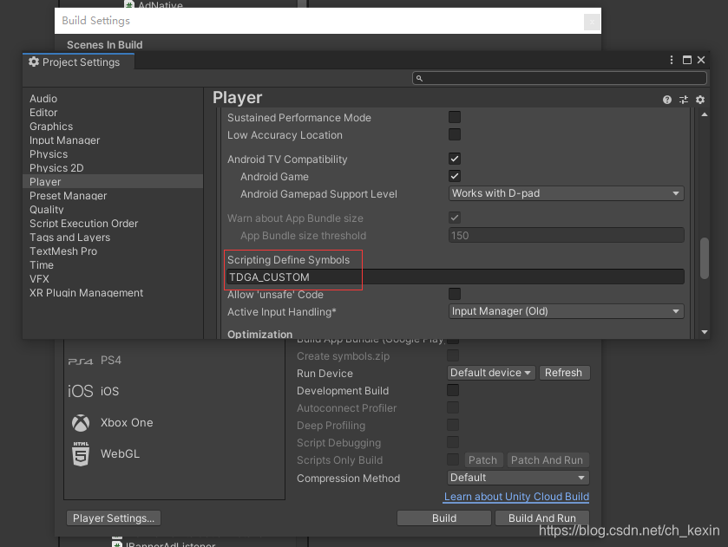Open the Player settings gear menu
728x547 pixels.
coord(700,100)
